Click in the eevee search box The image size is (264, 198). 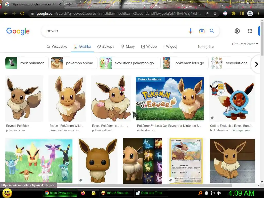click(x=114, y=31)
